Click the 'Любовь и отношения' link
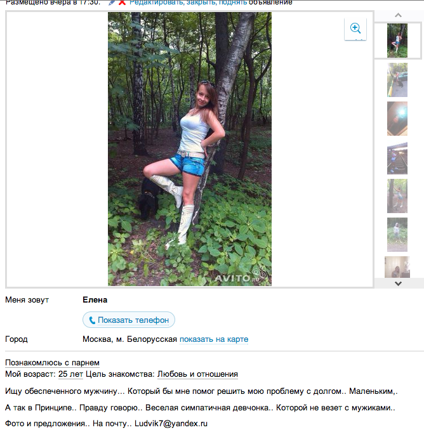 click(x=197, y=374)
